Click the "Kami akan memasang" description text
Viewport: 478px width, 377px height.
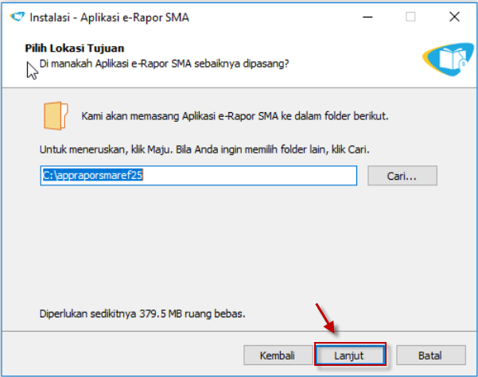click(x=235, y=116)
